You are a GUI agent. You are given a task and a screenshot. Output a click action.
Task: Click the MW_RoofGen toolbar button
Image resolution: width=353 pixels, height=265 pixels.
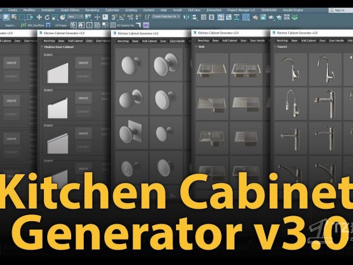(x=36, y=26)
